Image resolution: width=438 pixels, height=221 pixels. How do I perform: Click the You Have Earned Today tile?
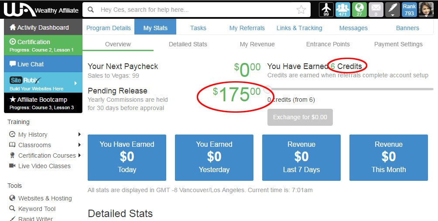click(x=127, y=158)
